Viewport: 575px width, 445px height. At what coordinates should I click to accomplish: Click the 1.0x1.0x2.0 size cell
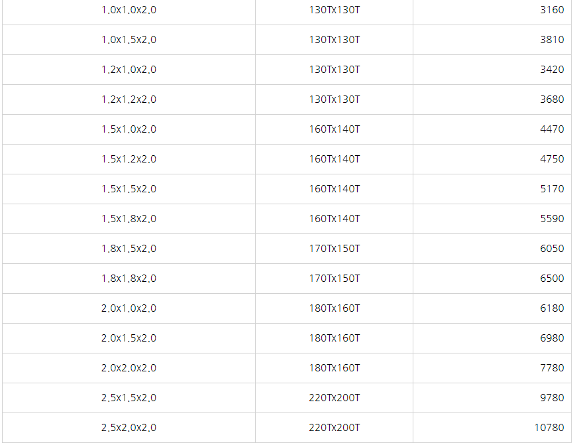pyautogui.click(x=129, y=10)
